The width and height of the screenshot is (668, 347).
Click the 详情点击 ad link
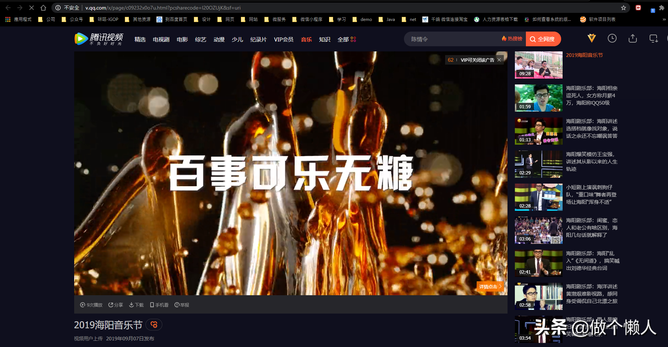(x=490, y=286)
